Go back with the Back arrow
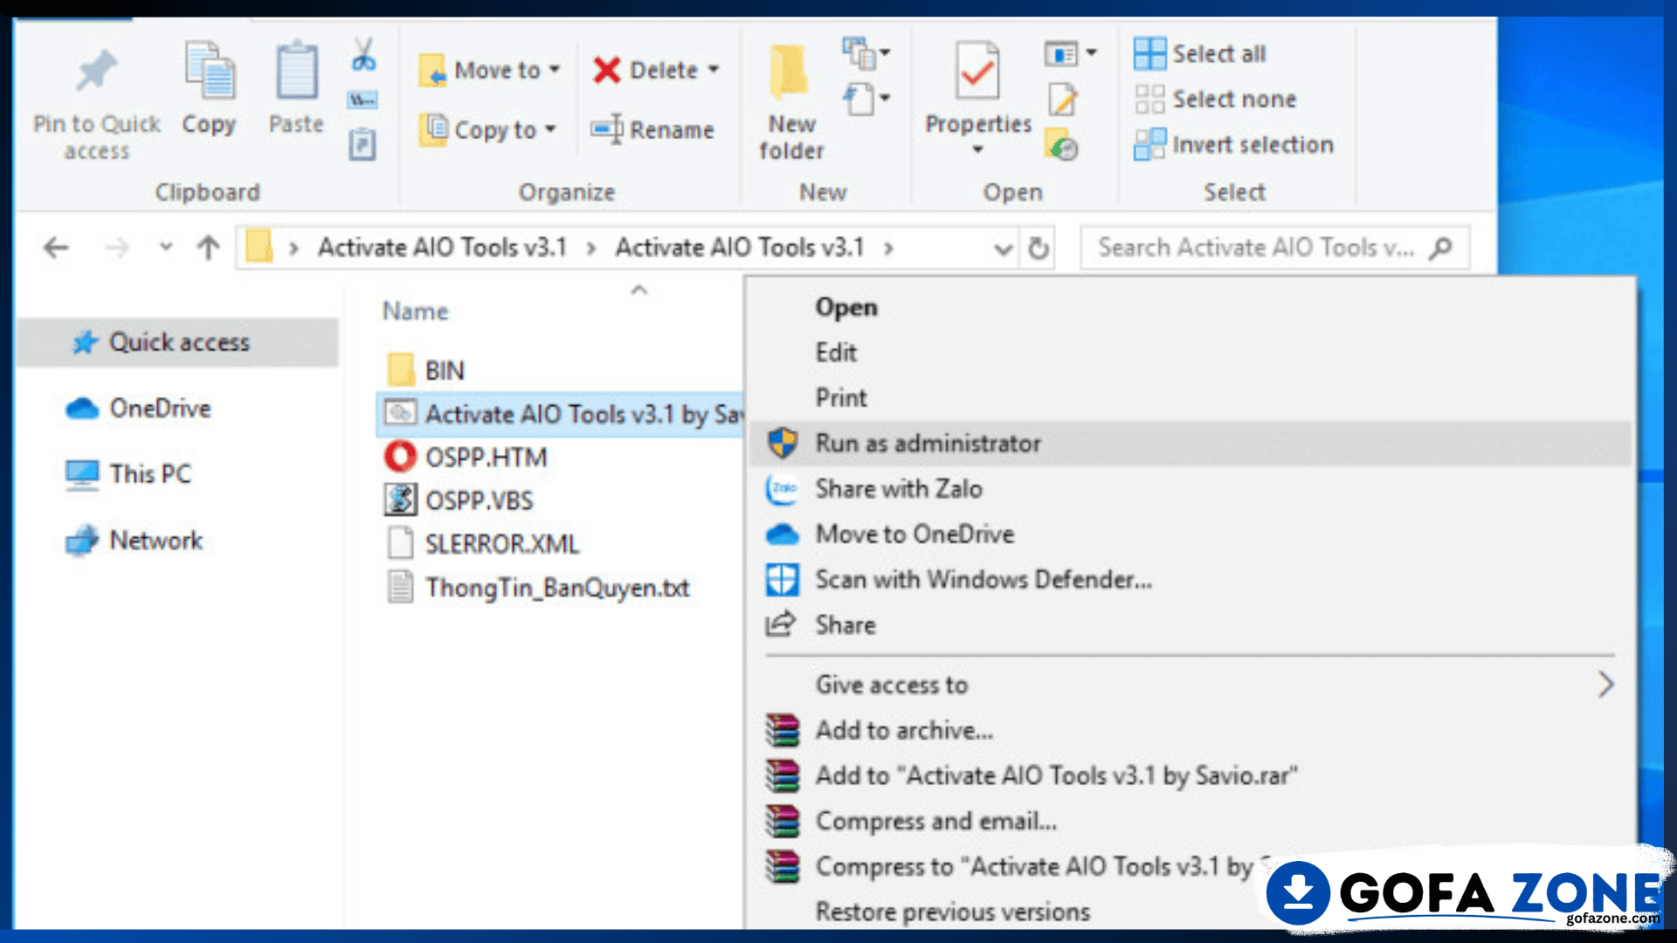1677x943 pixels. (56, 249)
